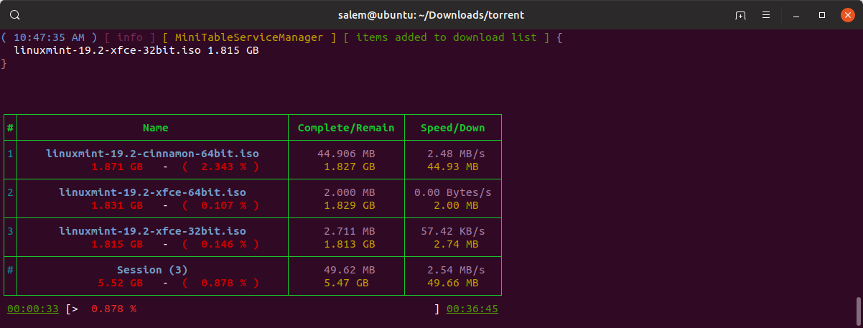Screen dimensions: 863x328
Task: Click the MiniTableServiceManager label
Action: pos(249,37)
